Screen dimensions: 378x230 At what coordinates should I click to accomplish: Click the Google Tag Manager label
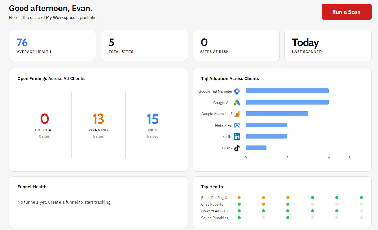215,91
